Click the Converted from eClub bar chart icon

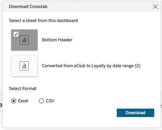(24, 66)
